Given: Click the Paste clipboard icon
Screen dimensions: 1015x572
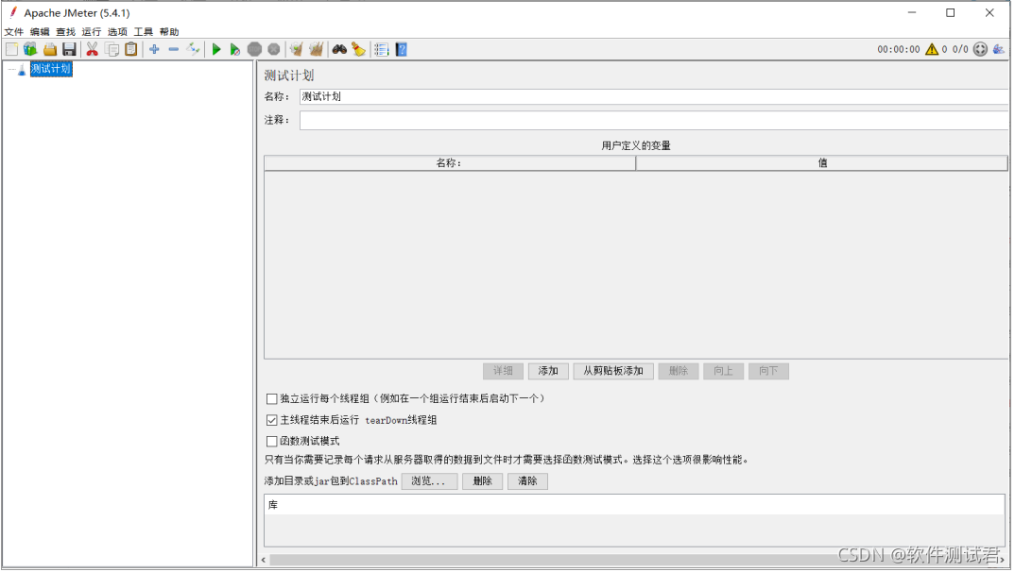Looking at the screenshot, I should (130, 49).
